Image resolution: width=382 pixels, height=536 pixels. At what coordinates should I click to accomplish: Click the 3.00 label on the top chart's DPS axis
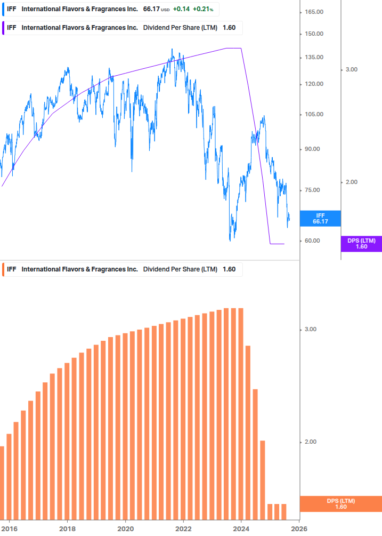[352, 70]
